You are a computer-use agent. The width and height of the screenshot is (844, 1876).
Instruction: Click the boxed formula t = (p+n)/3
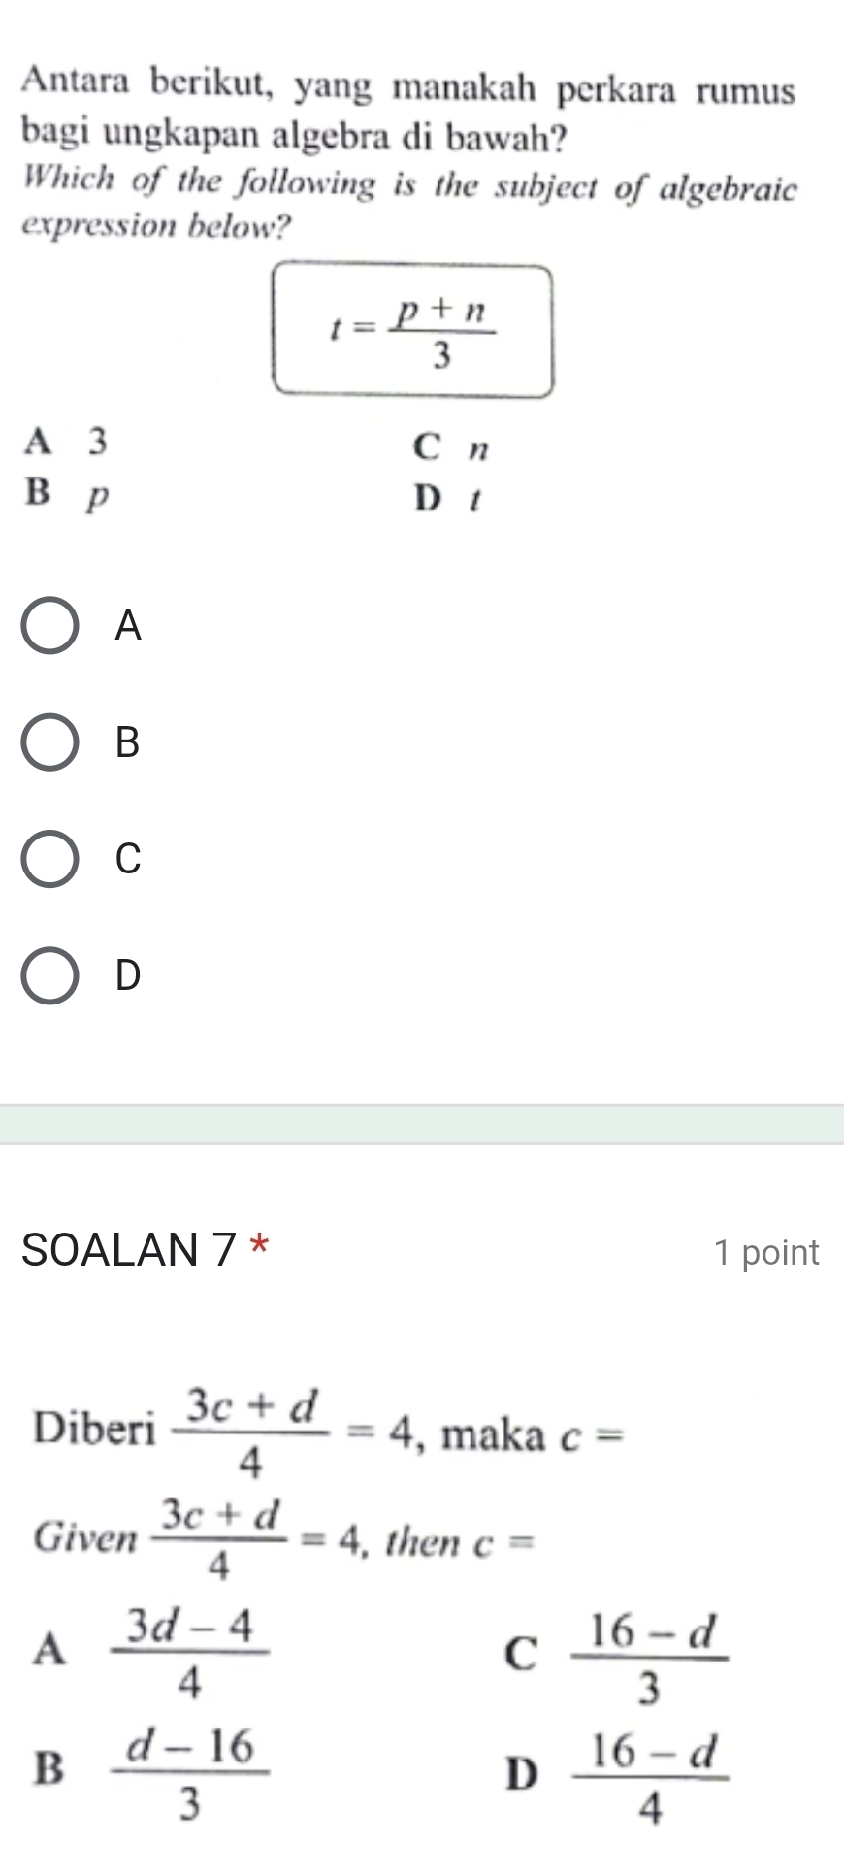pos(412,331)
